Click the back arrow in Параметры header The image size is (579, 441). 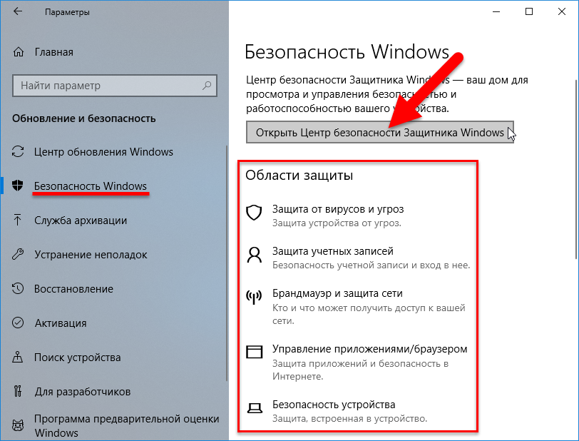(x=18, y=11)
